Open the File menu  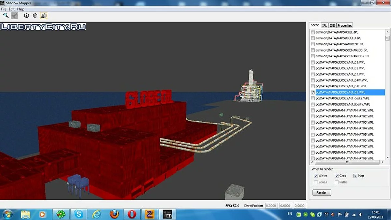[4, 9]
